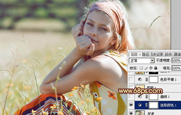
Task: Click the mask link icon on 色彩平衡 1
Action: (x=147, y=79)
